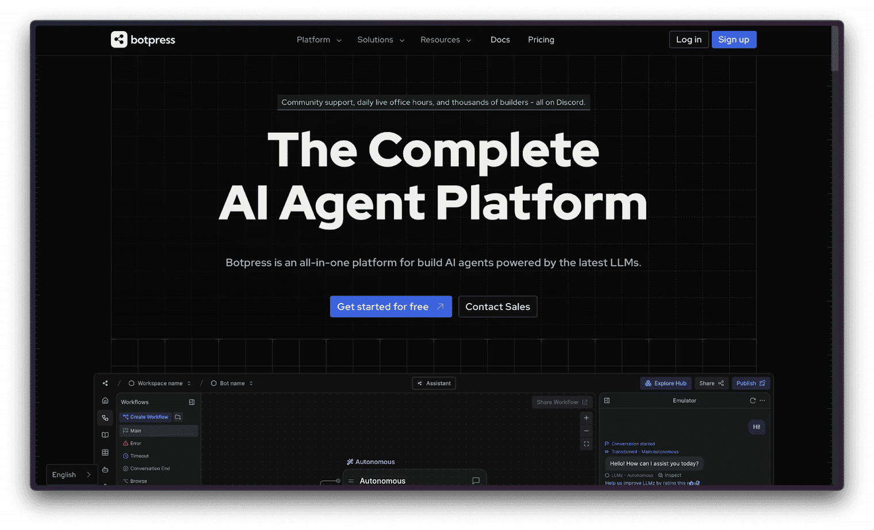Click the page vertical scrollbar
This screenshot has width=874, height=530.
coord(834,48)
